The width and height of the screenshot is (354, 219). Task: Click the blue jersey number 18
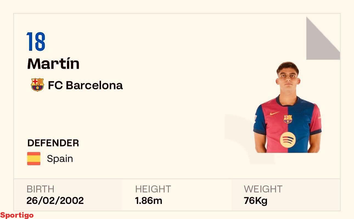pos(36,42)
